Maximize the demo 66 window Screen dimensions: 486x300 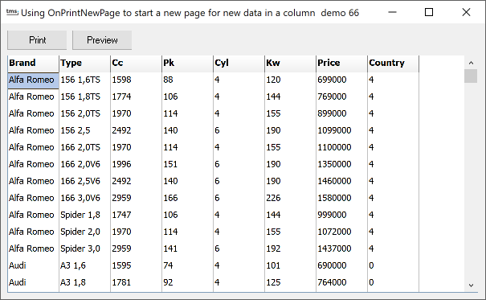429,12
